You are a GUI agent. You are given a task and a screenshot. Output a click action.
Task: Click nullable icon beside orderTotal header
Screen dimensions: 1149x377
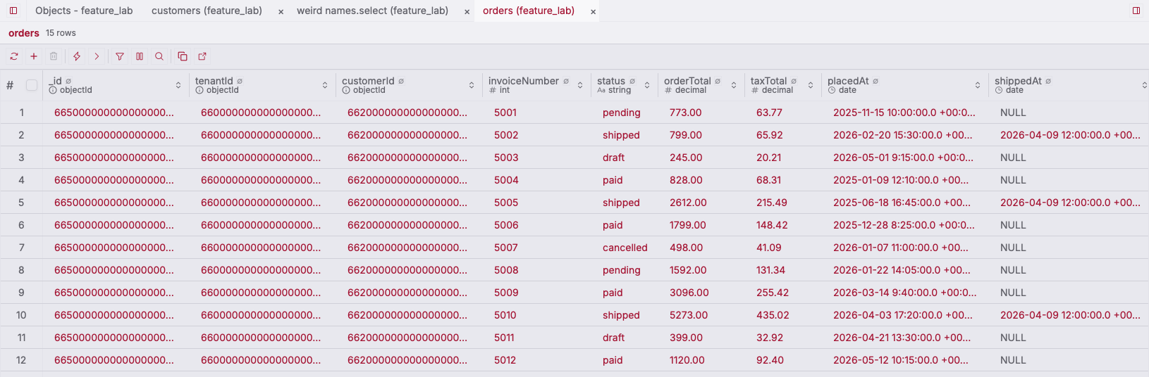coord(718,82)
